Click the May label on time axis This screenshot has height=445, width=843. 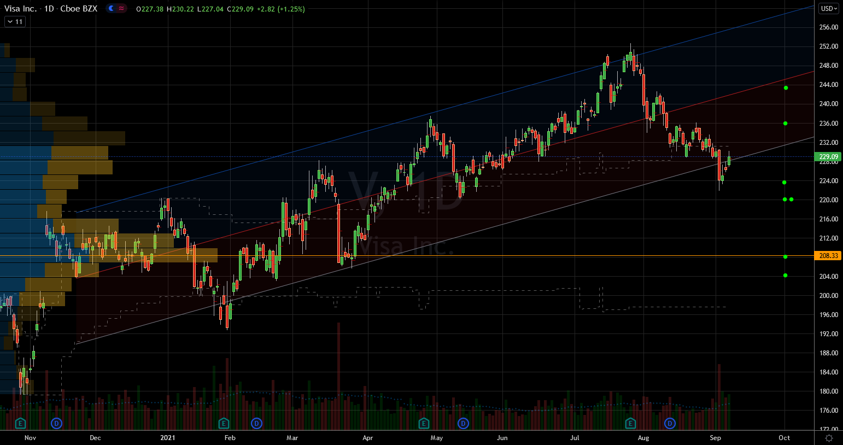pos(436,438)
